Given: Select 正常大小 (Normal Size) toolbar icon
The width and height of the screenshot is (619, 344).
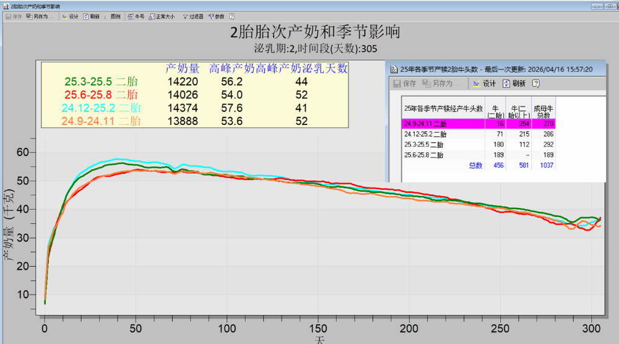Looking at the screenshot, I should tap(162, 17).
